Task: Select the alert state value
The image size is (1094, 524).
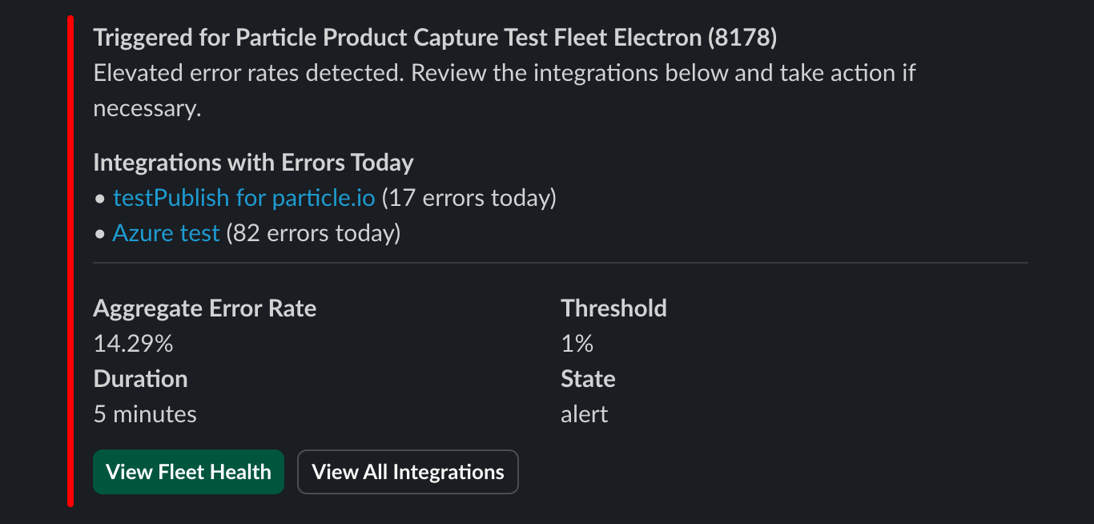Action: pos(584,414)
